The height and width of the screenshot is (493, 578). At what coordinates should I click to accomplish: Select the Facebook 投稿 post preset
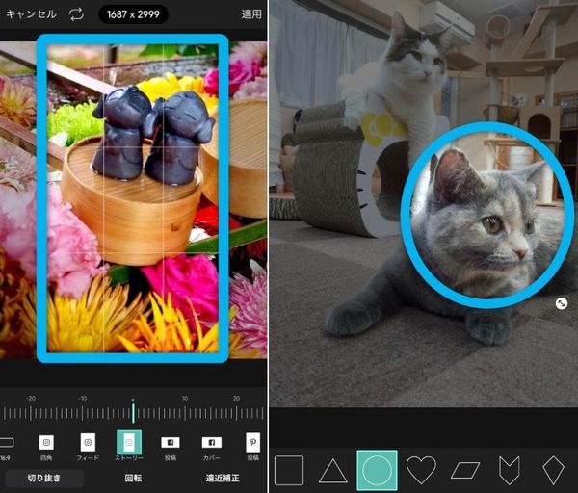coord(171,448)
